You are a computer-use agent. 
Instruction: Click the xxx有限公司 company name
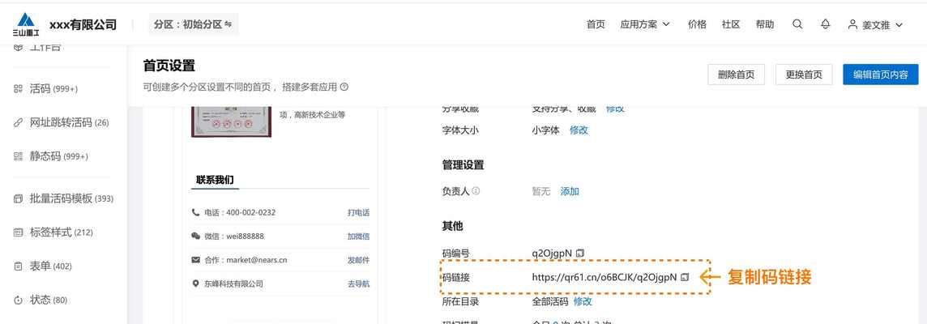(x=83, y=24)
